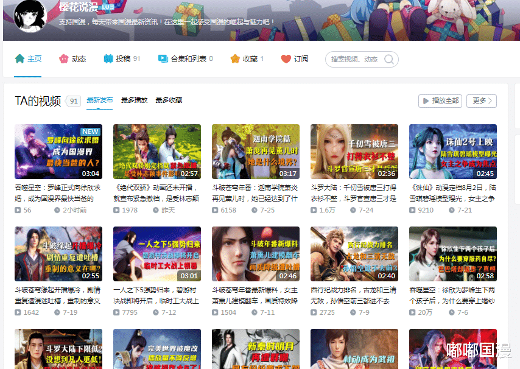Open title link 《绝代双骄》动画还未开播
Image resolution: width=520 pixels, height=369 pixels.
(x=156, y=193)
